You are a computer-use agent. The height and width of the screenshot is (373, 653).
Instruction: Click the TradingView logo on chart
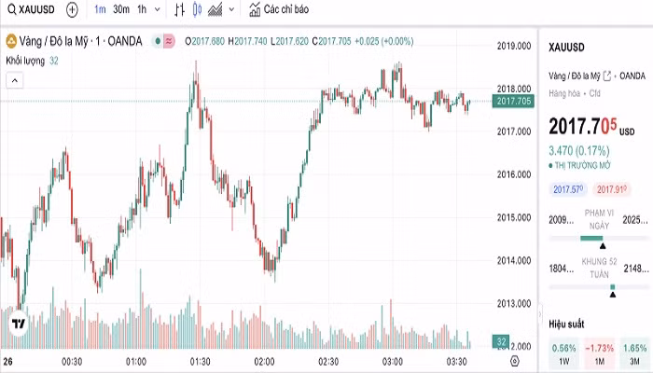tap(19, 324)
